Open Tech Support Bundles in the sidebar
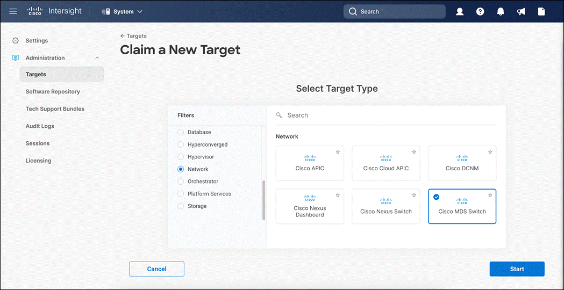564x290 pixels. pos(55,109)
